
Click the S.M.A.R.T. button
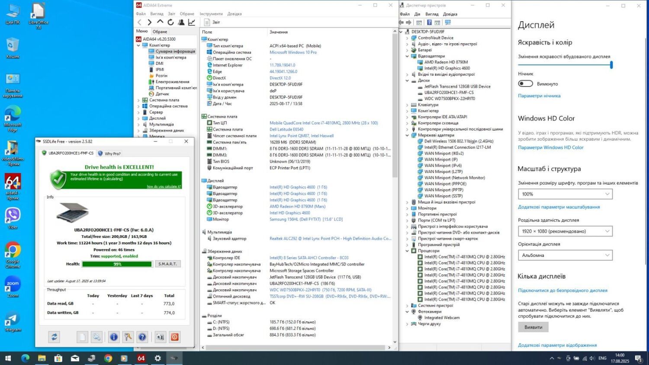pos(167,264)
